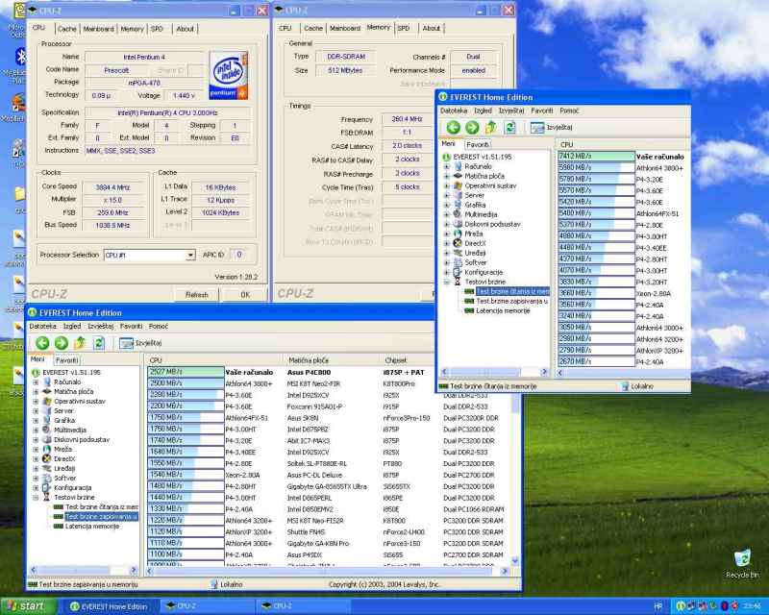Open Recycle Bin on the desktop
The image size is (769, 615).
pos(742,564)
